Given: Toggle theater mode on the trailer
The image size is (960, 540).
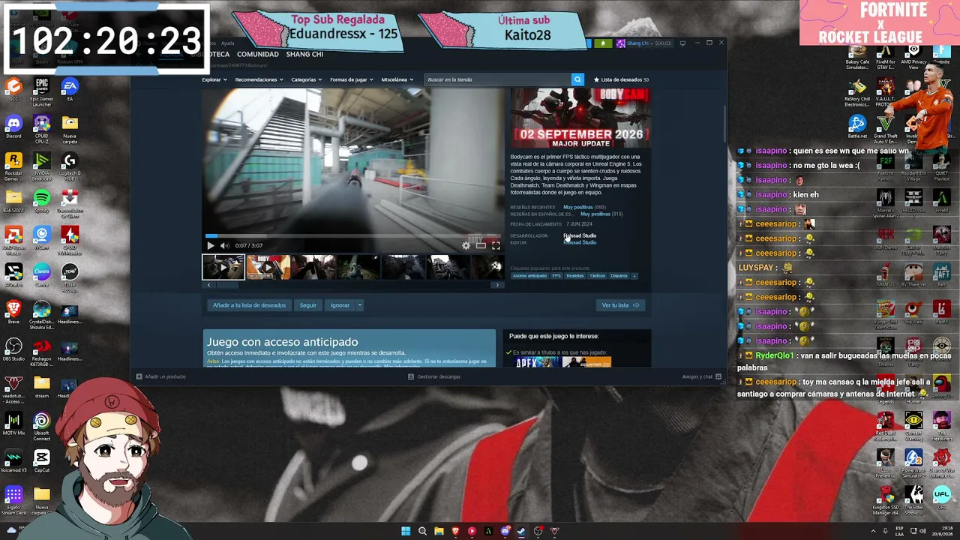Looking at the screenshot, I should [x=481, y=245].
